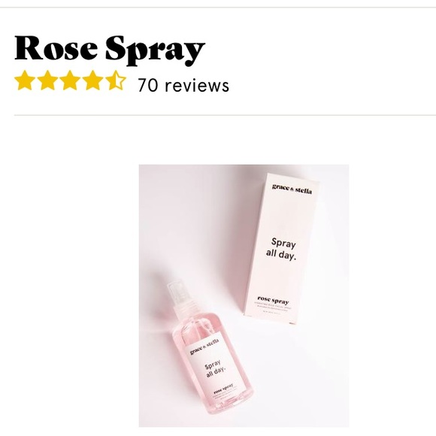Click the number 70 in review count

tap(147, 85)
